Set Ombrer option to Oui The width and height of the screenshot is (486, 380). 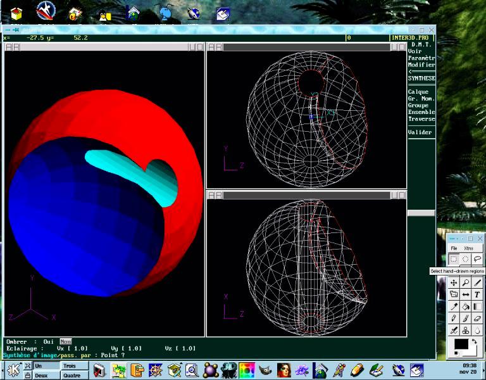coord(47,341)
